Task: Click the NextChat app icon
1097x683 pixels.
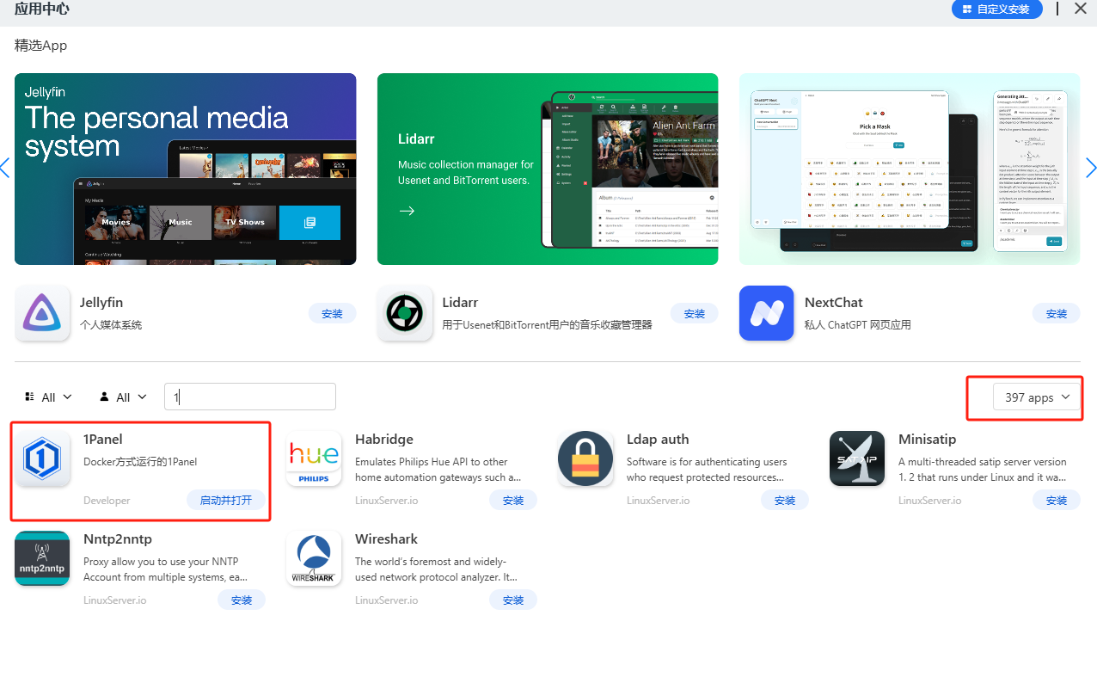Action: coord(766,313)
